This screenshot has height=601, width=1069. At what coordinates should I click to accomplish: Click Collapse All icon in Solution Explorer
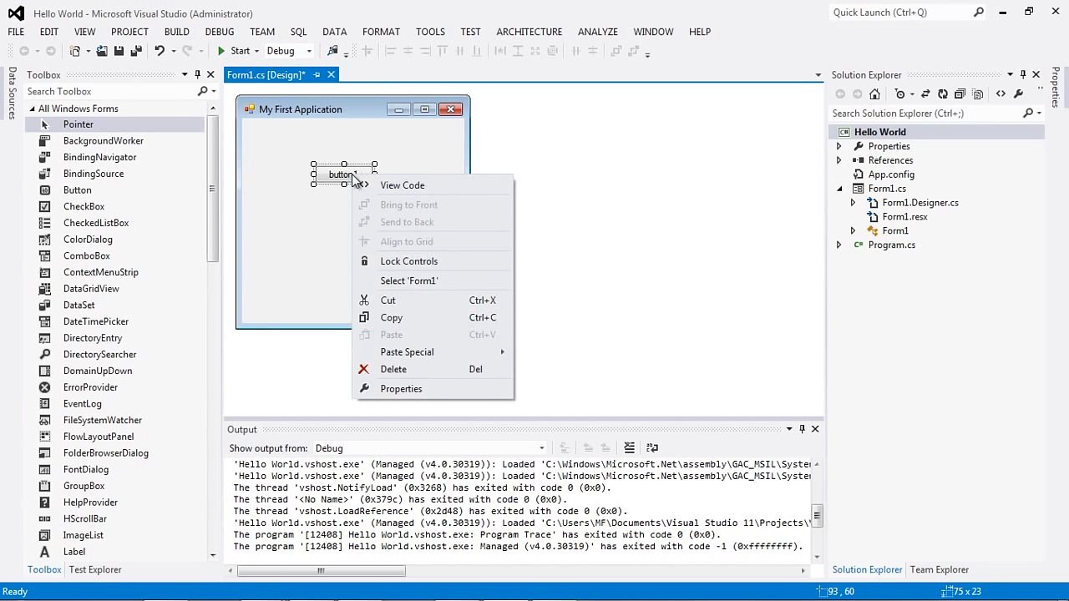(960, 93)
